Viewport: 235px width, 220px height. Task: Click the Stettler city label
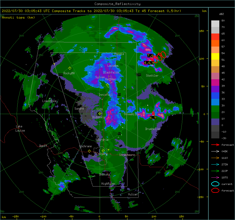tap(152, 76)
